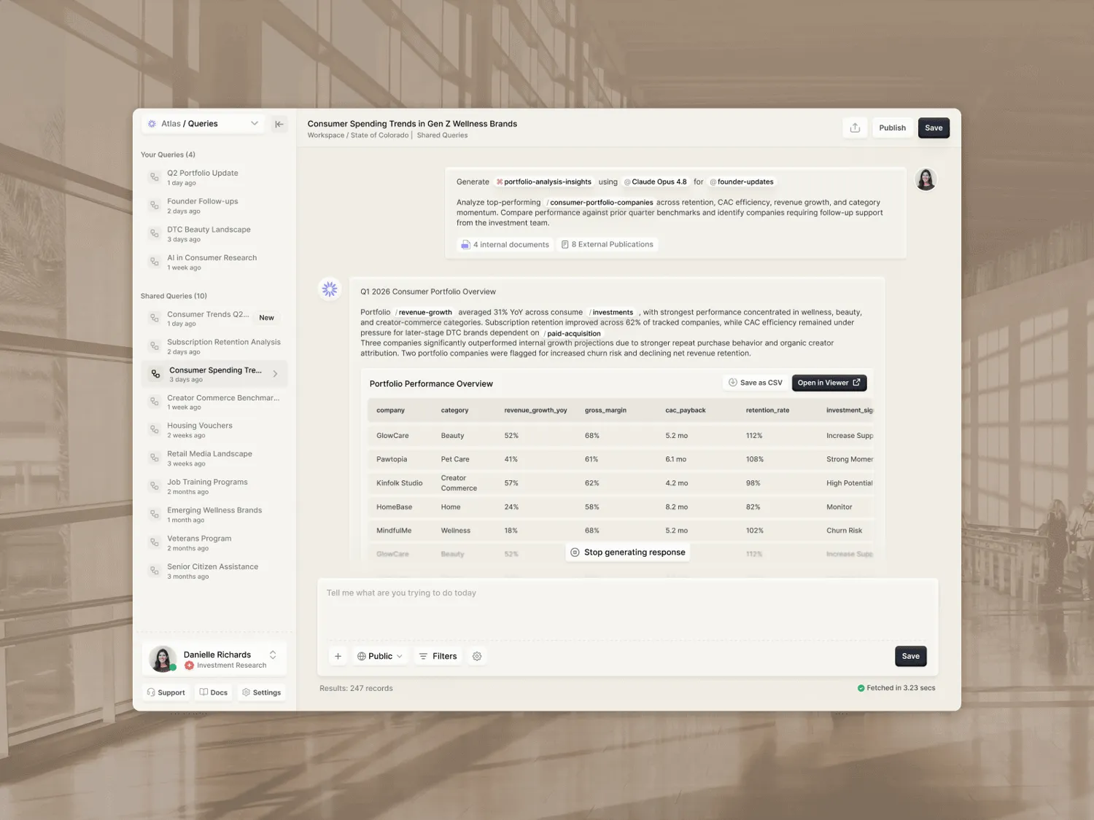1094x820 pixels.
Task: Click the user avatar beside the prompt
Action: (926, 179)
